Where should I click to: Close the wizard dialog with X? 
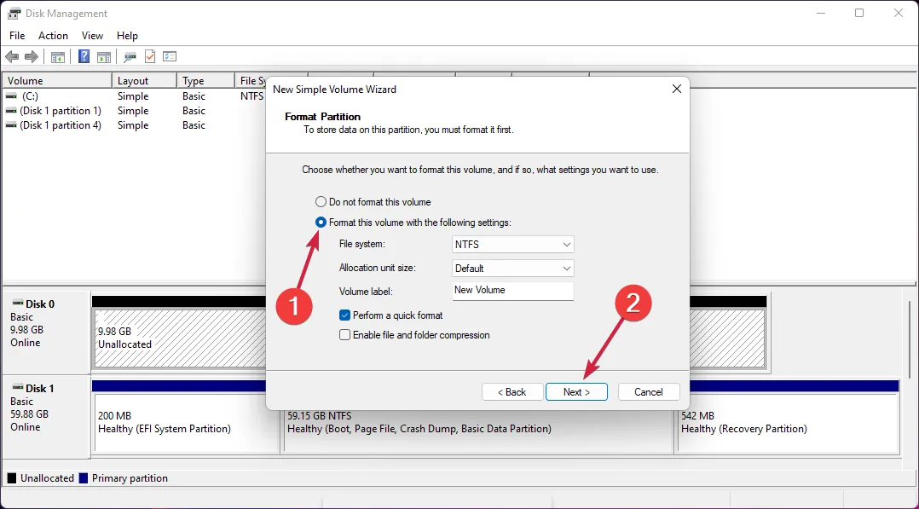pyautogui.click(x=676, y=90)
